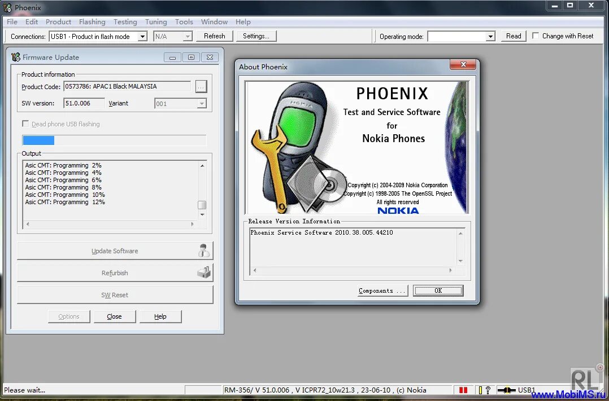Click Output horizontal scroll right arrow

(192, 224)
